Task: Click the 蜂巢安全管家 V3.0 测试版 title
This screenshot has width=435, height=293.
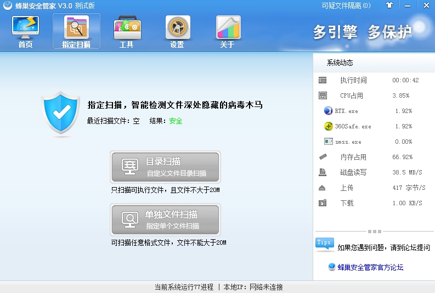Action: click(55, 5)
